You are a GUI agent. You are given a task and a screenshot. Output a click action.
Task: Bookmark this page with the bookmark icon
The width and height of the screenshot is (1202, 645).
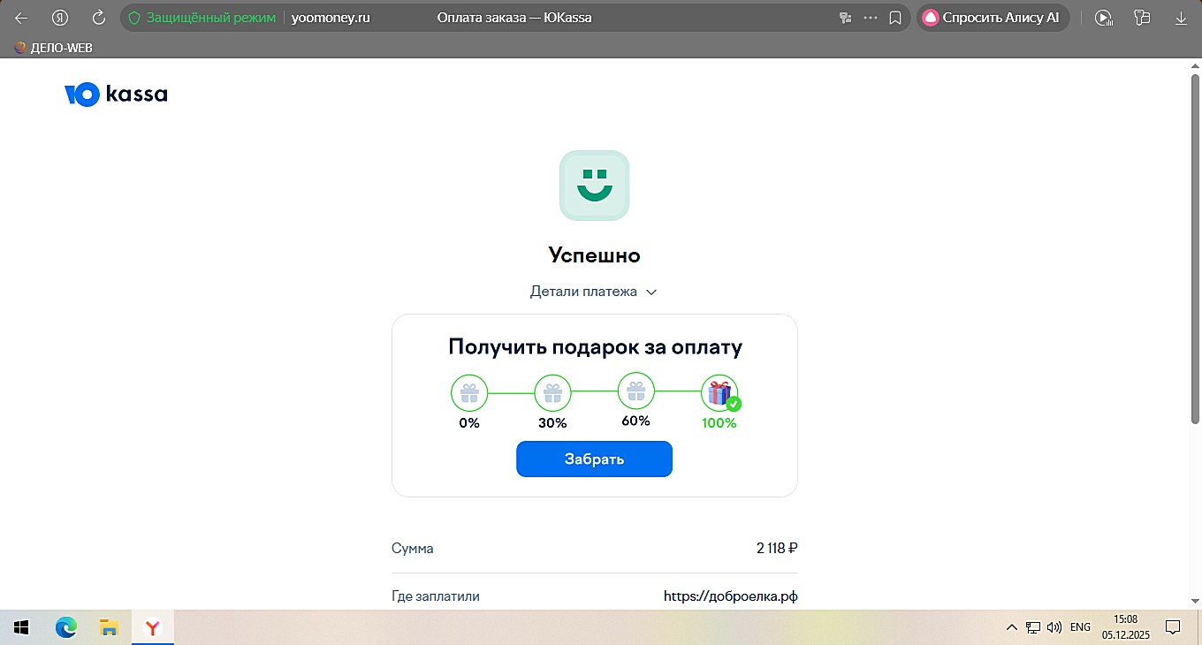point(895,18)
